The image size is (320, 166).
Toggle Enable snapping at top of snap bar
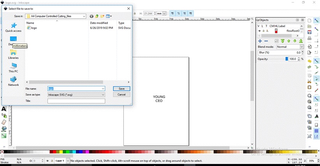point(316,21)
